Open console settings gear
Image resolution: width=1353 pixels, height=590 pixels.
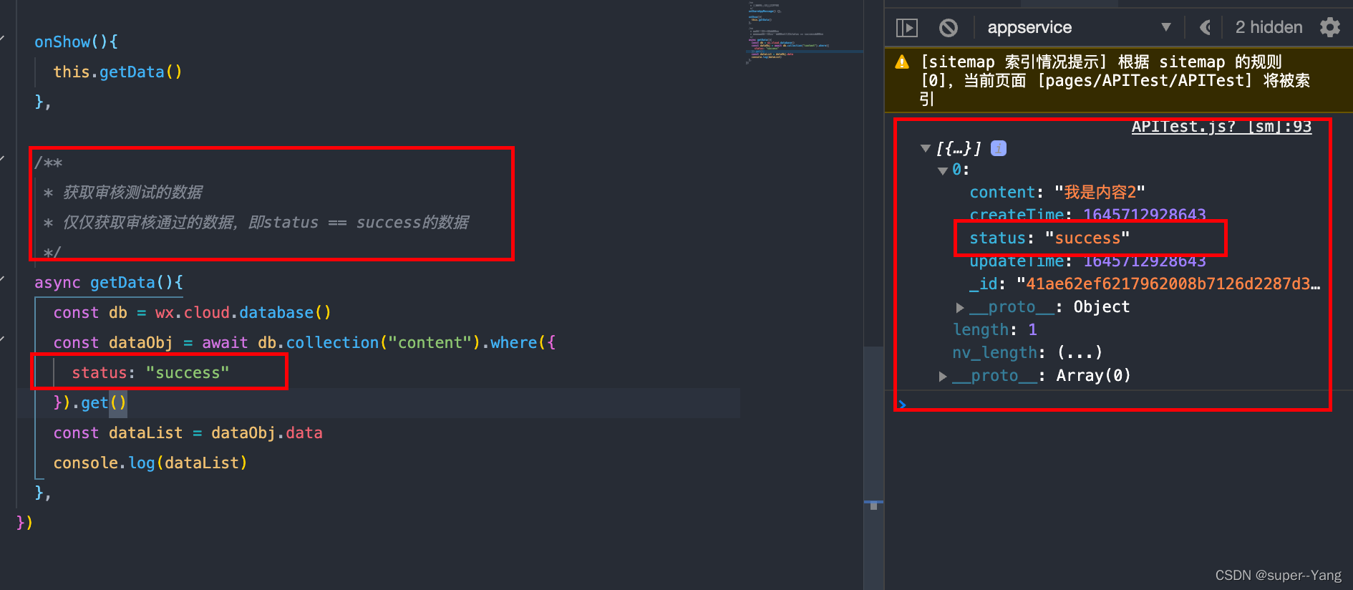pyautogui.click(x=1330, y=27)
